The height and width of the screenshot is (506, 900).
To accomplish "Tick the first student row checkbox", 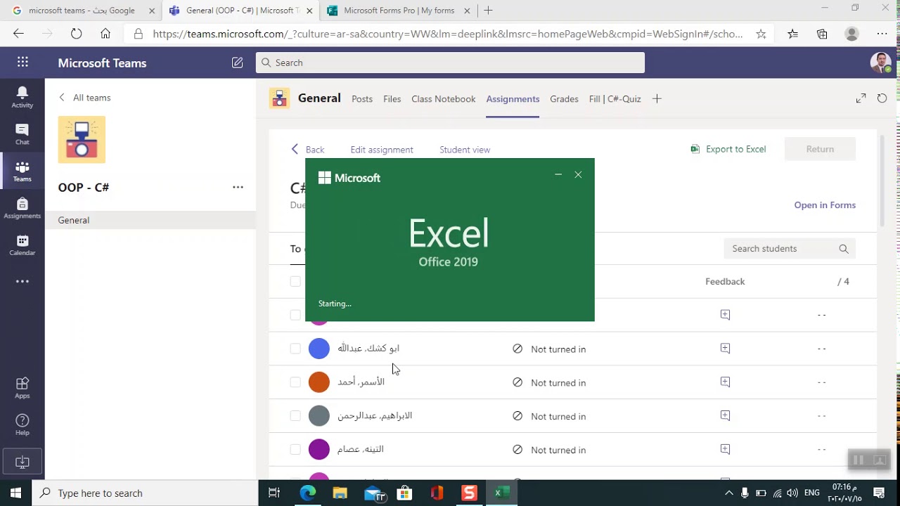I will [295, 315].
